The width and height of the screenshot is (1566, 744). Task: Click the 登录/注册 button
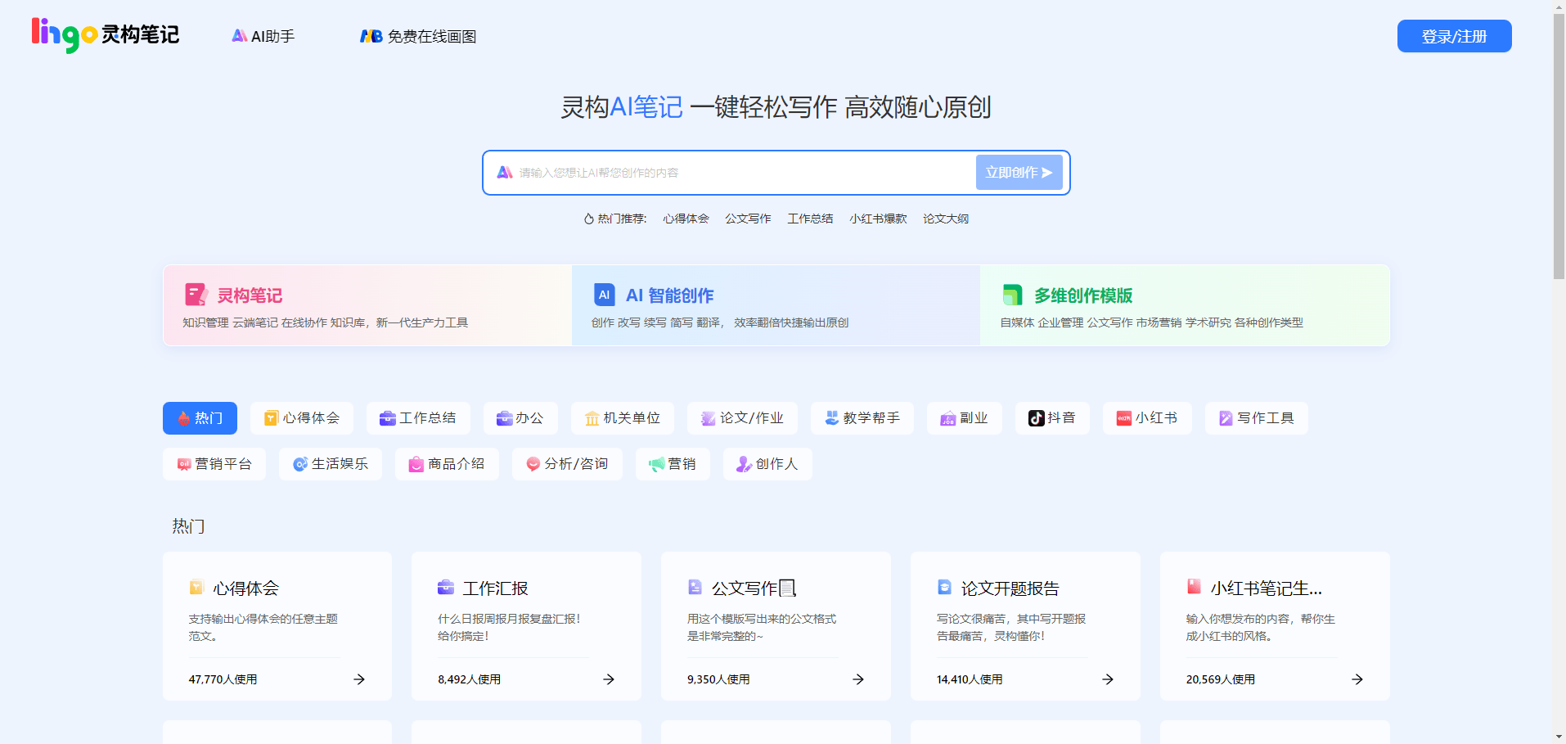[x=1453, y=36]
